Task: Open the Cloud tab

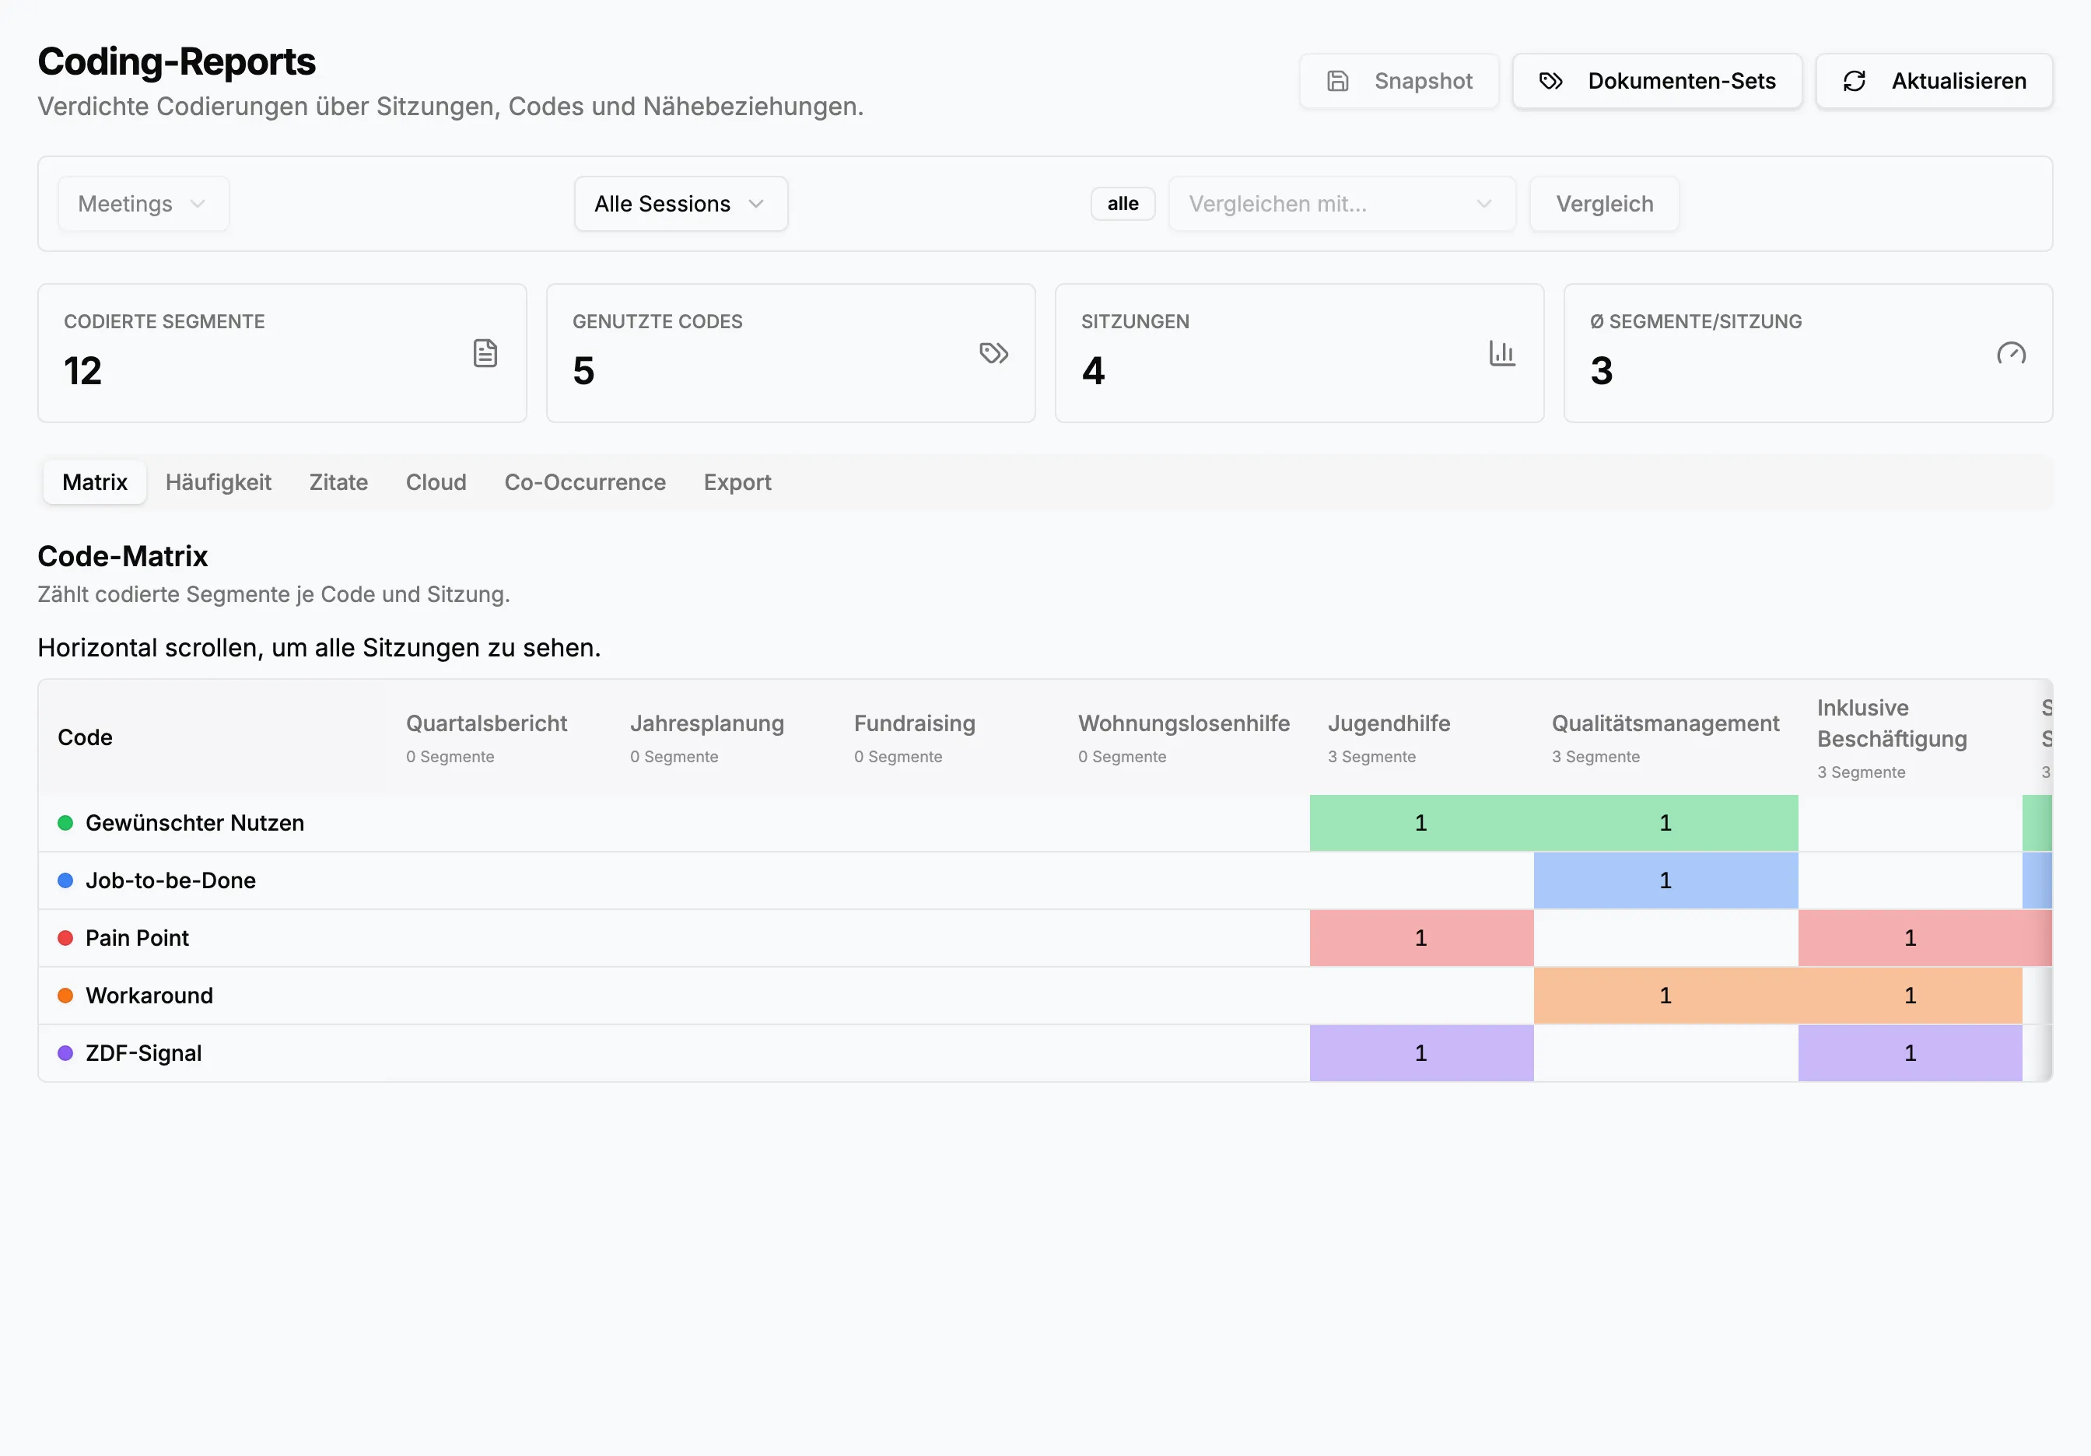Action: pos(436,482)
